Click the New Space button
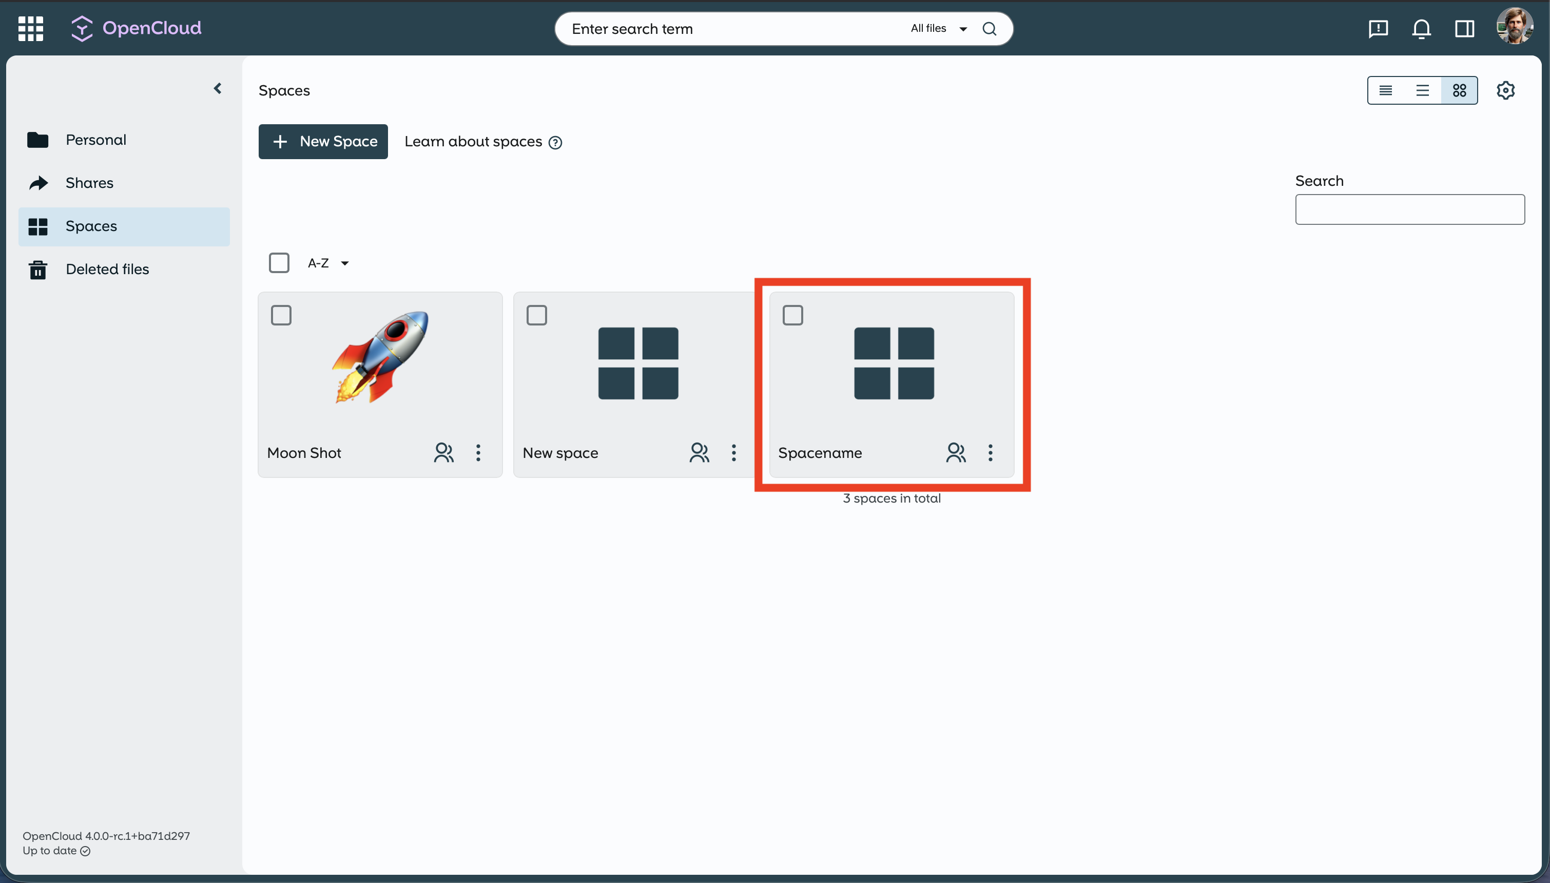Screen dimensions: 1550x883 (x=323, y=141)
